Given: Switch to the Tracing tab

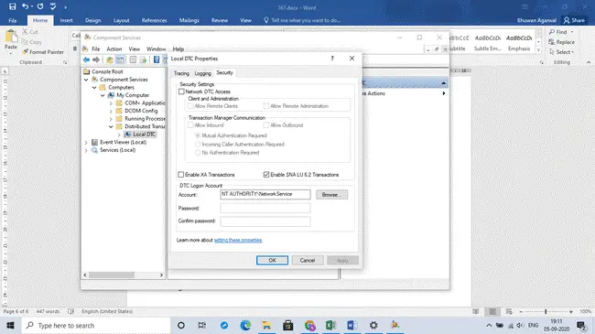Looking at the screenshot, I should [181, 73].
